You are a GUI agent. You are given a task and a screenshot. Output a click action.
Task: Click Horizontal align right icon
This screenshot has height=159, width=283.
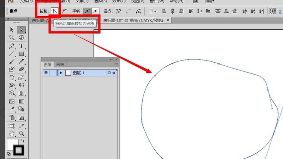[181, 11]
